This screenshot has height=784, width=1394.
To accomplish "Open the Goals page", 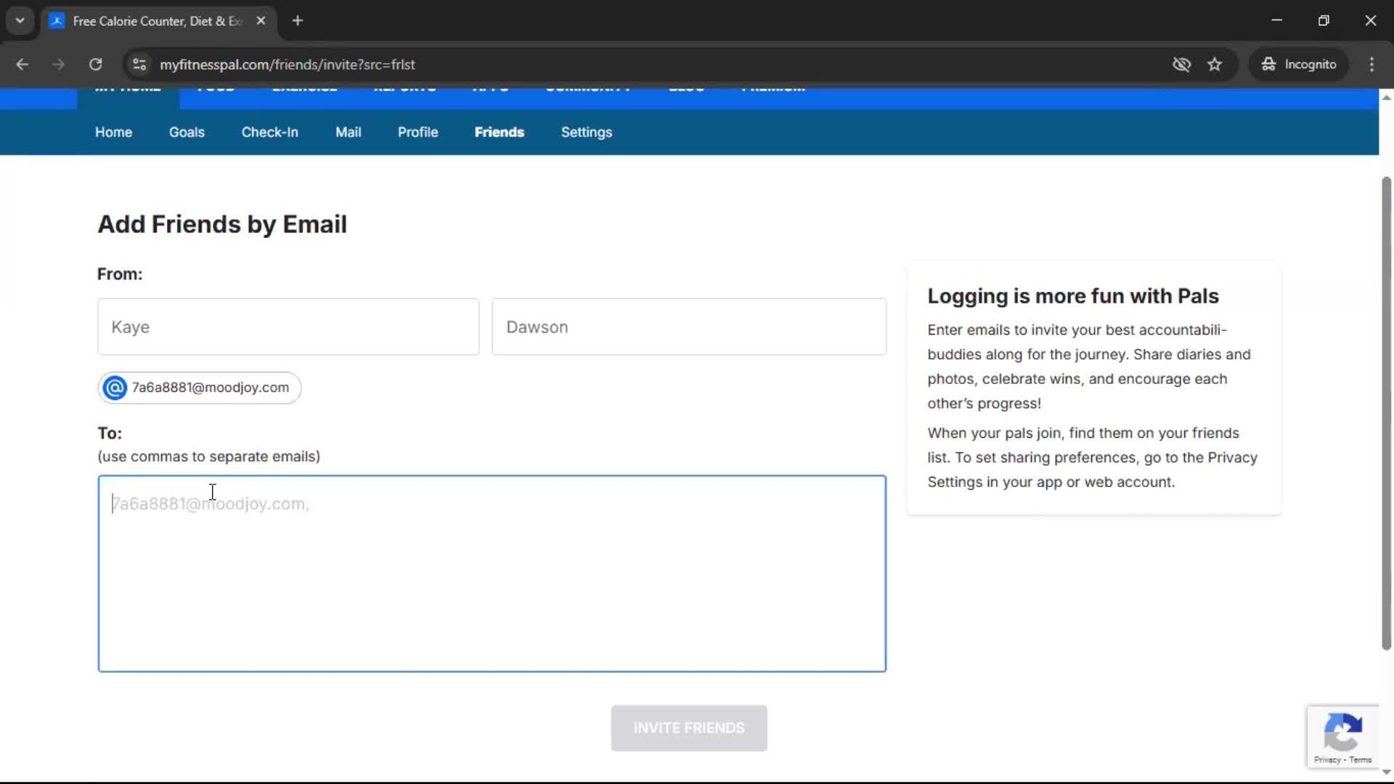I will (x=187, y=132).
